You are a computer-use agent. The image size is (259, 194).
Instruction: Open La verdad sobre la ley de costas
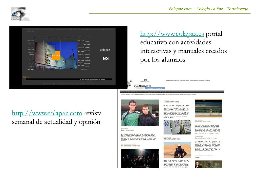click(206, 138)
